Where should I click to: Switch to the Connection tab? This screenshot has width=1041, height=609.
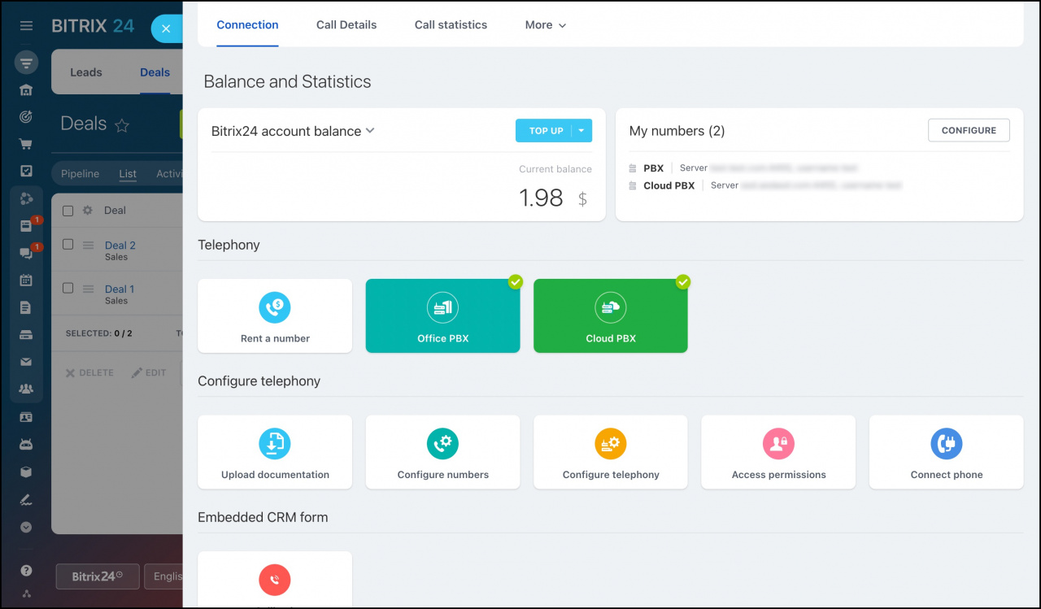[247, 25]
